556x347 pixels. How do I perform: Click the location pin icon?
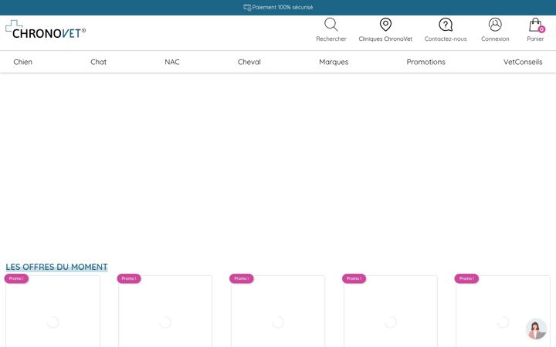pos(385,25)
